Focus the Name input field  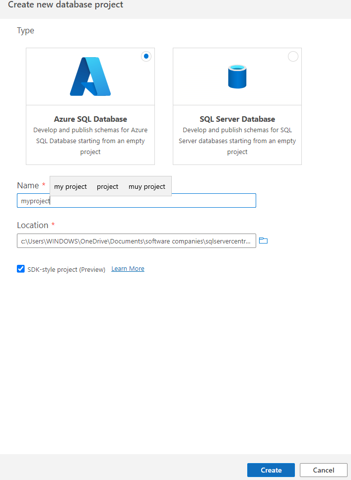point(137,201)
